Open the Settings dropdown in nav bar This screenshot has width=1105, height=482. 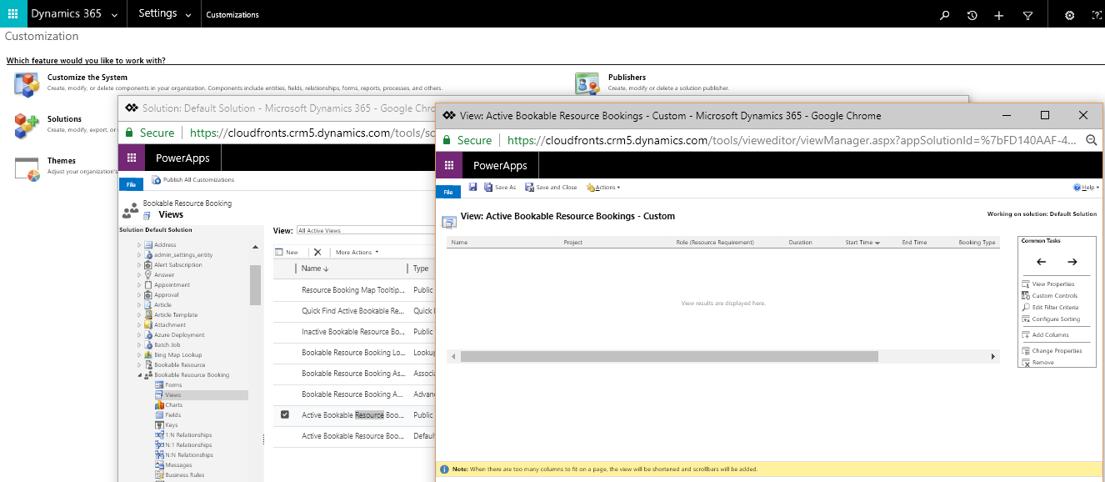click(165, 14)
